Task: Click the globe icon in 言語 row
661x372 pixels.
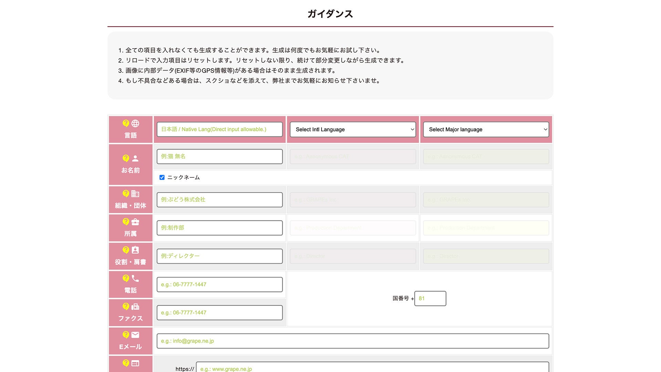Action: pos(135,123)
